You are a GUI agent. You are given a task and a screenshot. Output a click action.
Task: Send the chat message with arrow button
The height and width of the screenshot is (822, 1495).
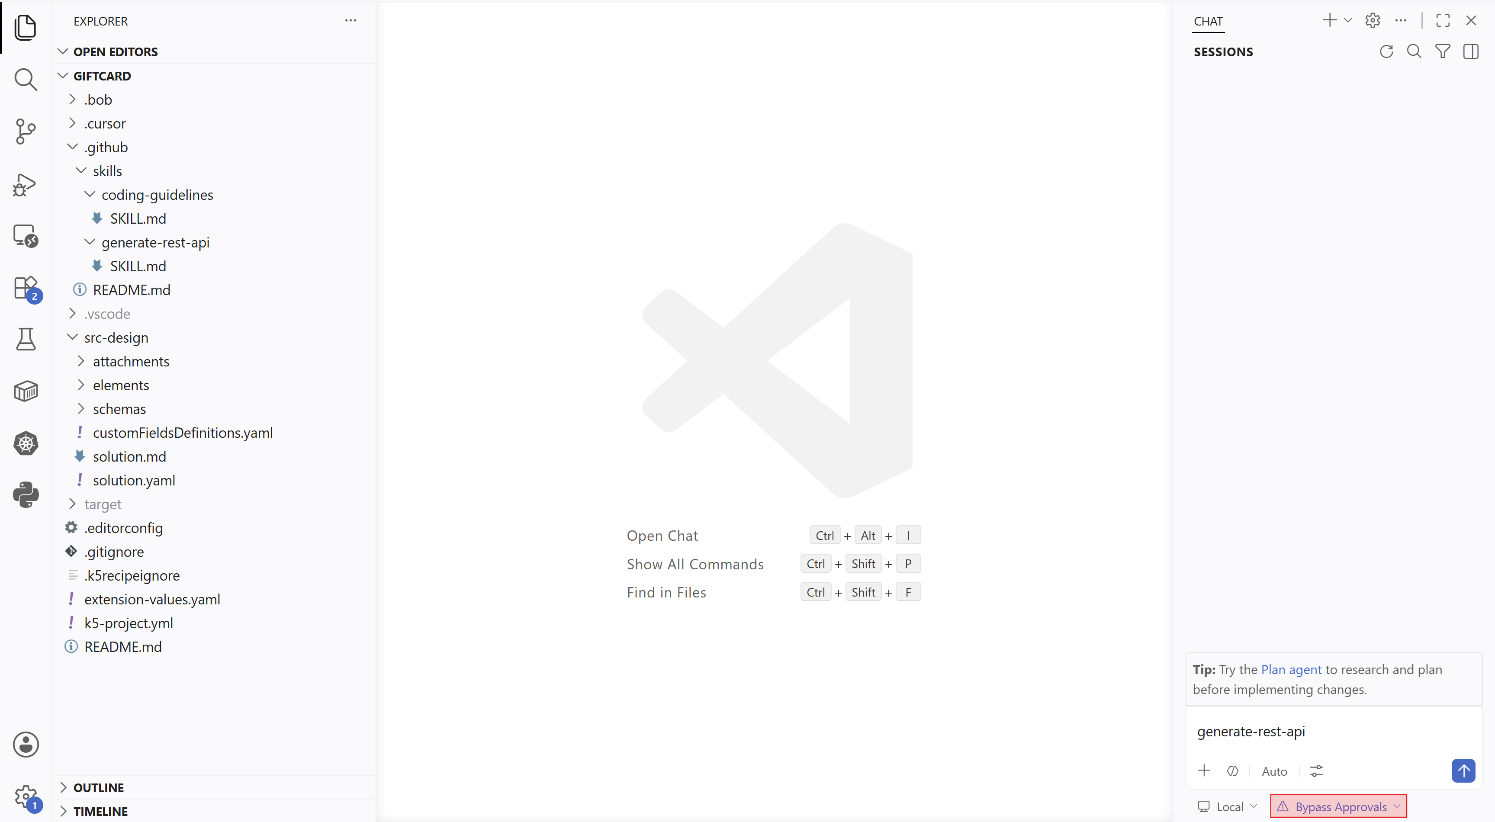click(1463, 771)
